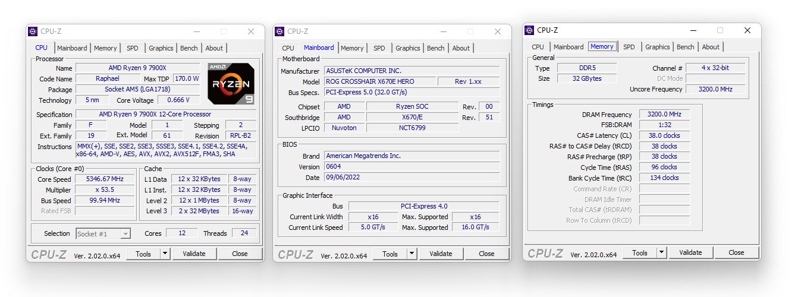Open Graphics tab in left CPU window

161,48
